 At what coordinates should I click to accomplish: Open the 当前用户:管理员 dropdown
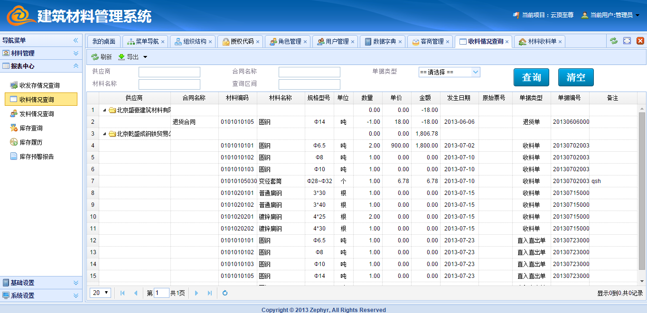(610, 15)
